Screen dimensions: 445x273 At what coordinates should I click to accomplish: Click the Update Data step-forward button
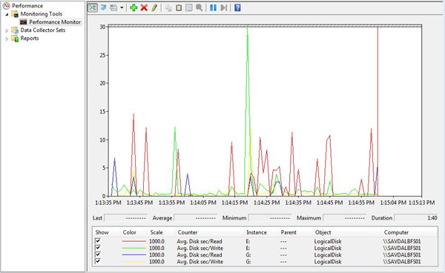(x=224, y=7)
